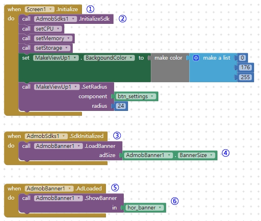The height and width of the screenshot is (221, 261).
Task: Select the .SetRadius call block label
Action: pos(94,87)
